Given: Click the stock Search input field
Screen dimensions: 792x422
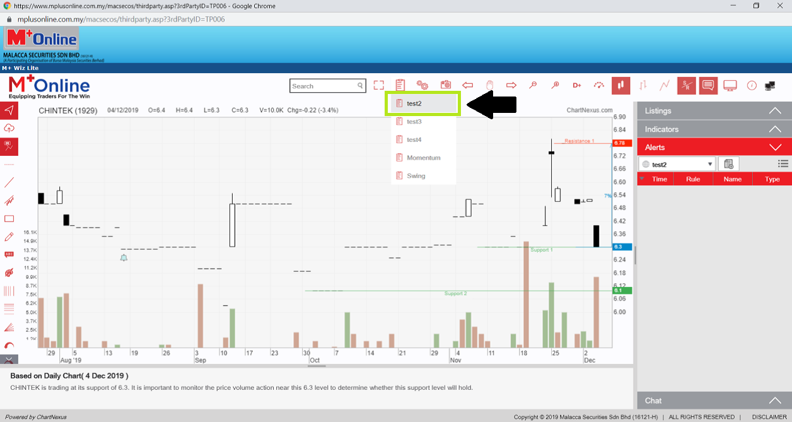Looking at the screenshot, I should coord(323,86).
